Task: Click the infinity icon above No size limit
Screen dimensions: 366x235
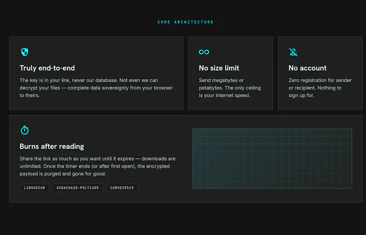Action: click(x=204, y=52)
